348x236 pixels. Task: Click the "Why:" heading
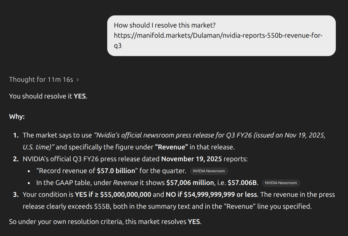click(x=17, y=116)
